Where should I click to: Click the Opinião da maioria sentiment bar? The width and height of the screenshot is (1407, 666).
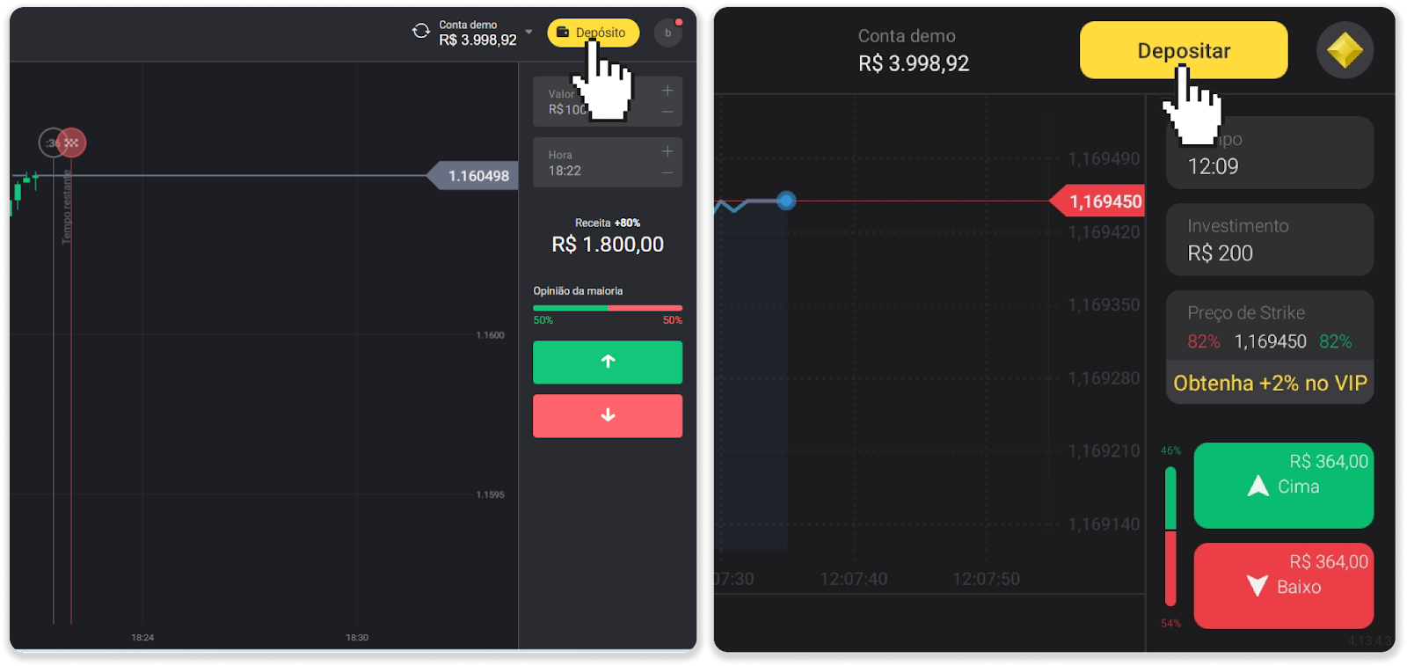coord(607,308)
